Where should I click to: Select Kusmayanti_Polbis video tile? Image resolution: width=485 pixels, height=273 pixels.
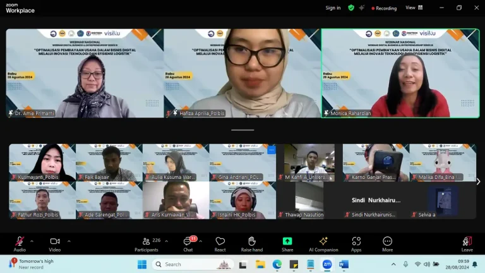[x=42, y=162]
